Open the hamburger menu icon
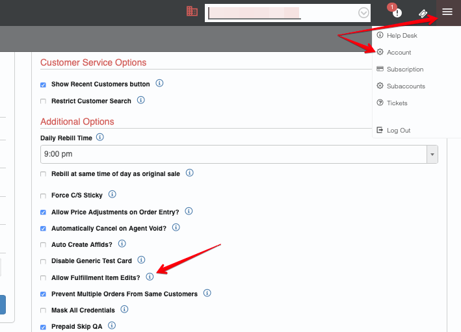461x332 pixels. (447, 12)
